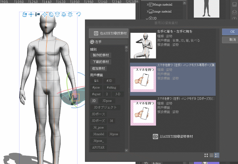Click the 3D category cube icon
This screenshot has width=238, height=164.
(x=151, y=18)
